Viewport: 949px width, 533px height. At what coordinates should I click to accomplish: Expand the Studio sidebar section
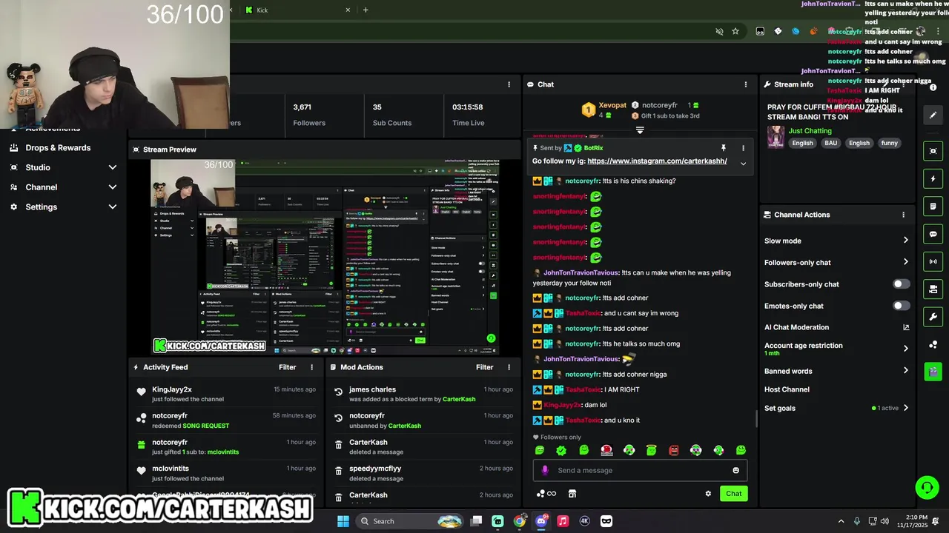(112, 167)
